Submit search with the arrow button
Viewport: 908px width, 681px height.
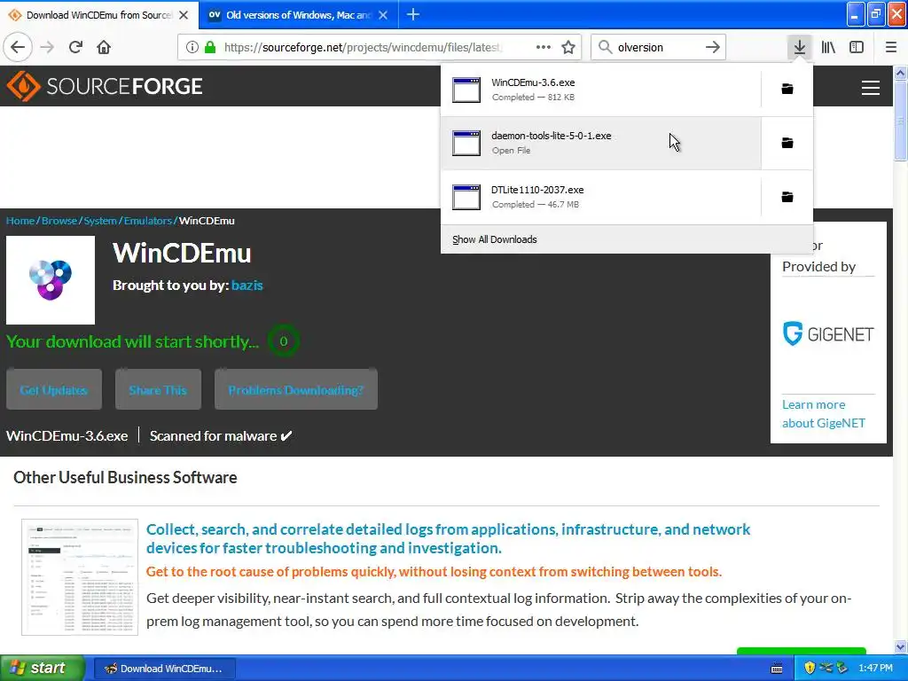pos(713,47)
